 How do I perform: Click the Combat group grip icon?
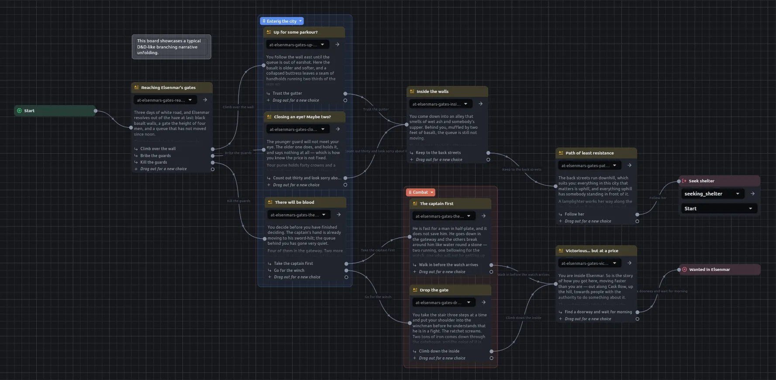click(410, 192)
